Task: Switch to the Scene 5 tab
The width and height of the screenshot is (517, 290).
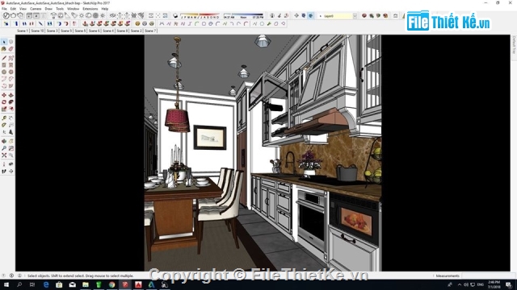Action: (x=80, y=31)
